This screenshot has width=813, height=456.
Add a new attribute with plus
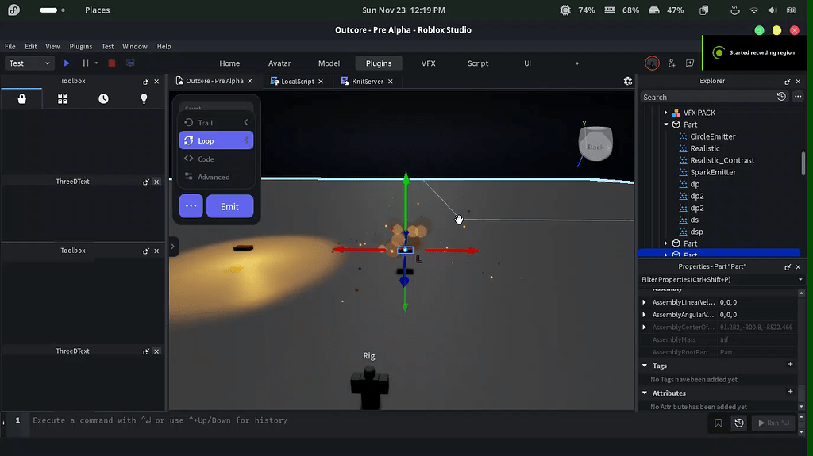point(790,392)
